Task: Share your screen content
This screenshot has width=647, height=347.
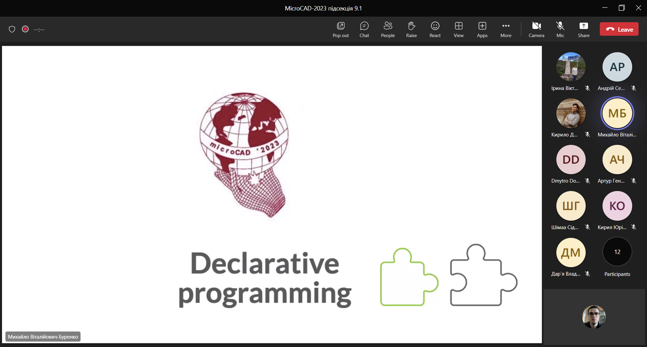Action: (583, 29)
